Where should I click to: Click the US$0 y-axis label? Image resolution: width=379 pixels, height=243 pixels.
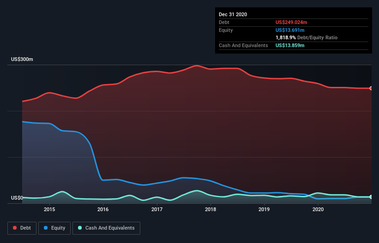[x=17, y=198]
